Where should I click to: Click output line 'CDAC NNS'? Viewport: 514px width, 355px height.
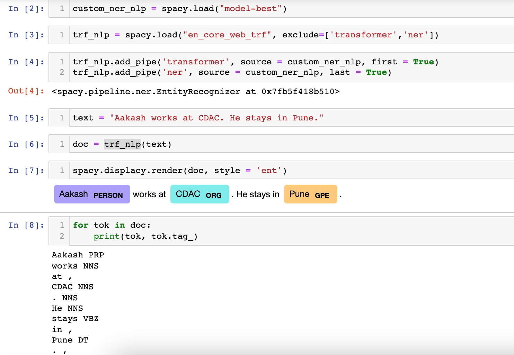73,287
